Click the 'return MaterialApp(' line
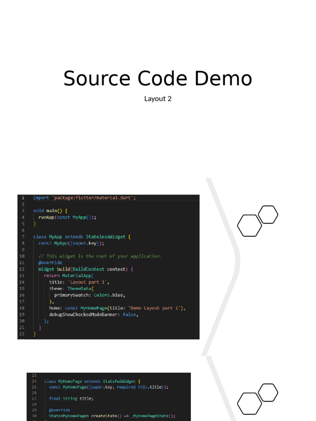The image size is (316, 421). 69,275
